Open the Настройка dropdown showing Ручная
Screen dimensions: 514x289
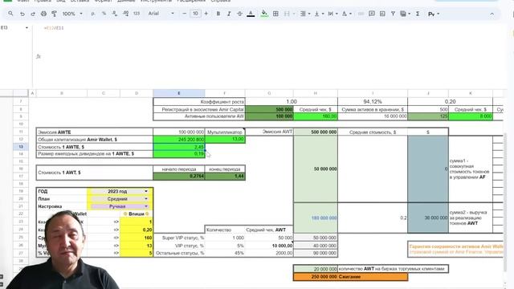coord(120,206)
